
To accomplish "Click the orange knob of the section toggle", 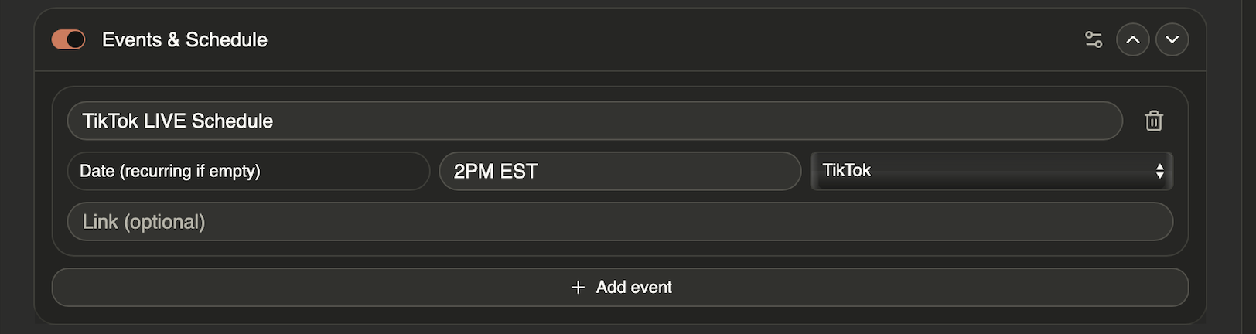I will [x=76, y=39].
